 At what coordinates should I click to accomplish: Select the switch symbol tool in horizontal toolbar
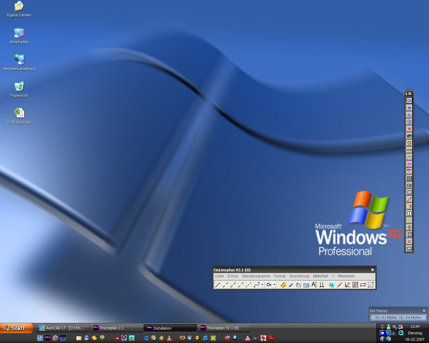[269, 285]
